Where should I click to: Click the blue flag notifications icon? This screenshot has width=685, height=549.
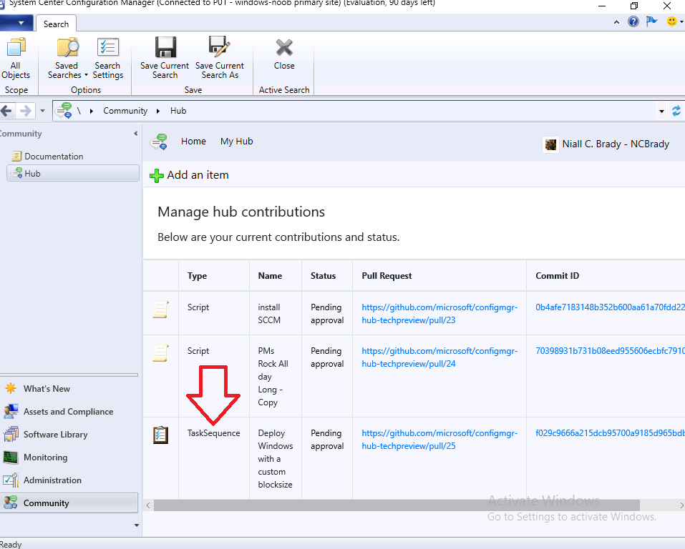[652, 21]
